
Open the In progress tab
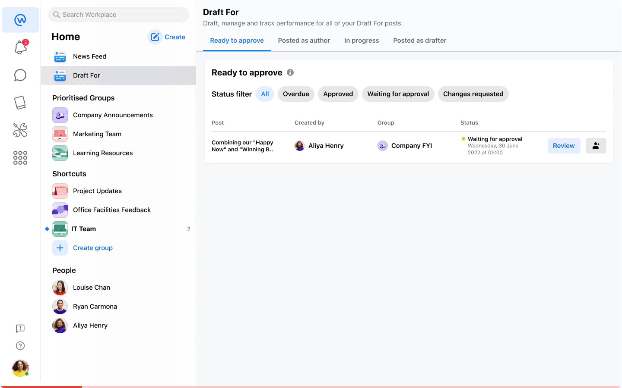tap(362, 40)
